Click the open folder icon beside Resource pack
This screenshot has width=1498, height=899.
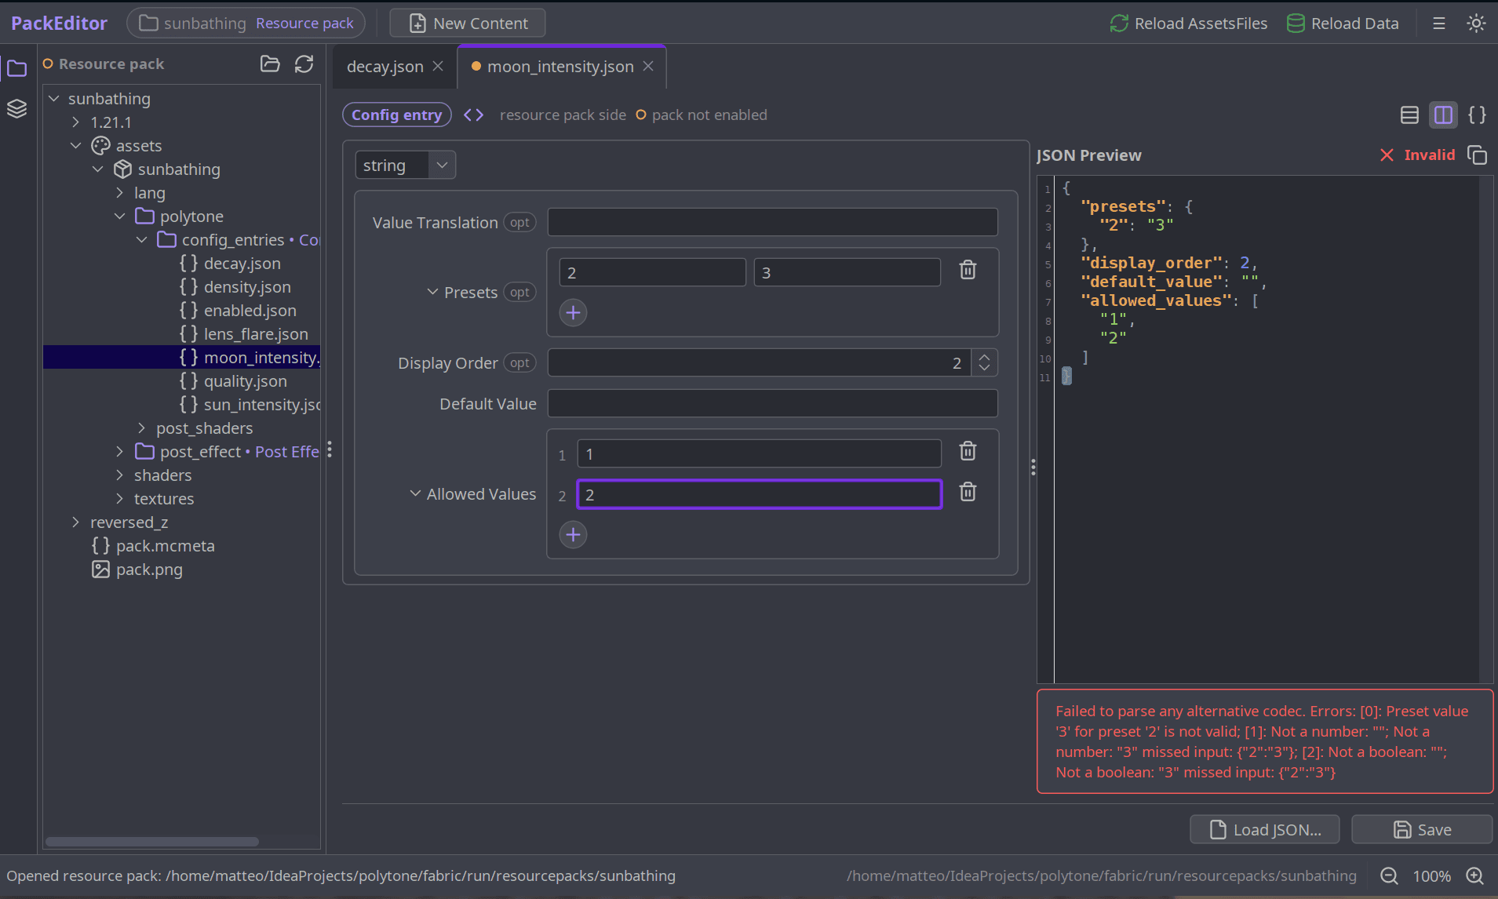(270, 64)
